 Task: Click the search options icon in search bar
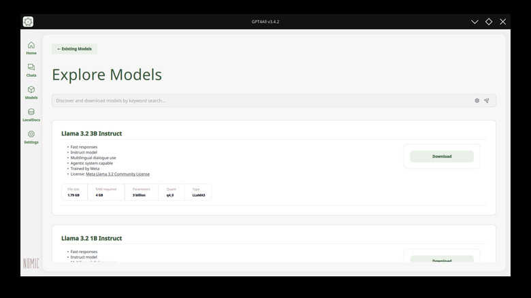coord(477,101)
